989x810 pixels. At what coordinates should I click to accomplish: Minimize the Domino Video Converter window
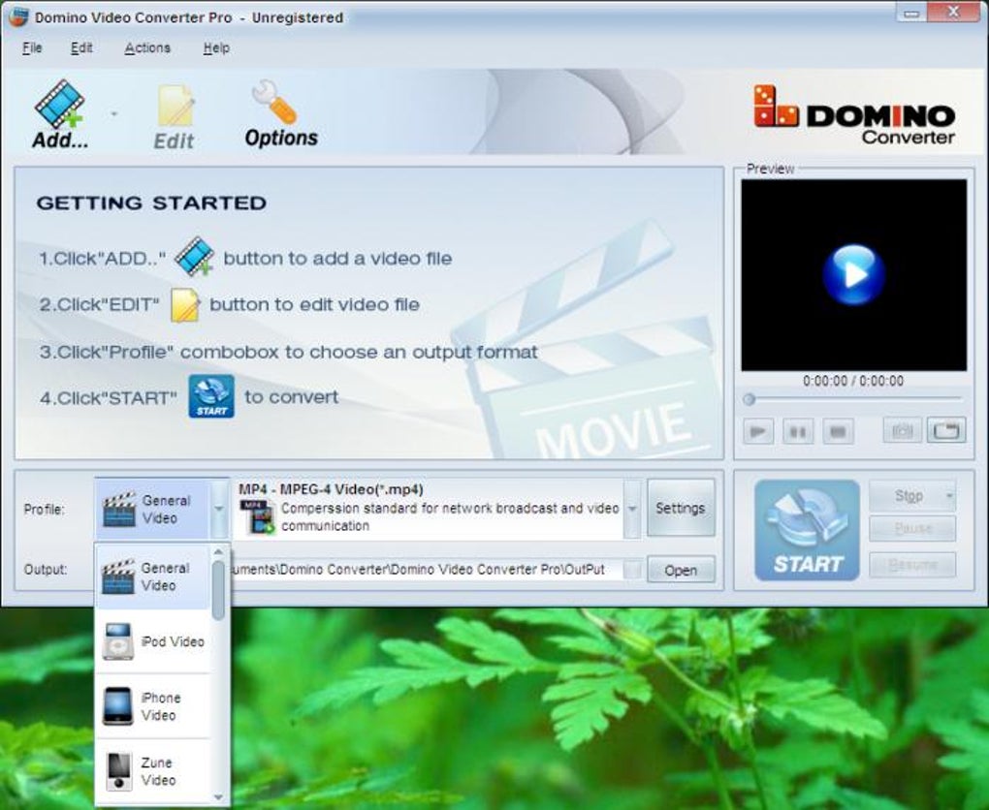tap(911, 14)
